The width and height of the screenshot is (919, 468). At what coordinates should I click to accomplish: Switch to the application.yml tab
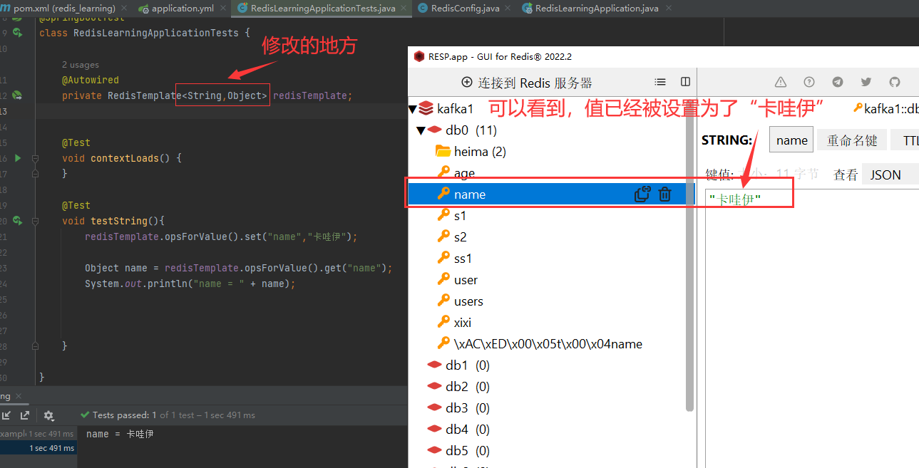181,9
